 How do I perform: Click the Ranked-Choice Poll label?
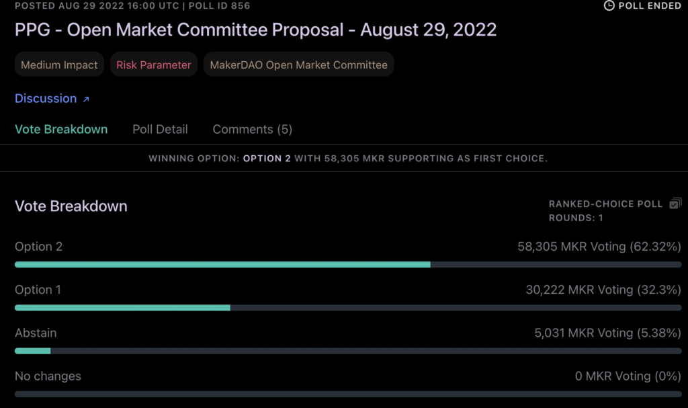click(605, 204)
